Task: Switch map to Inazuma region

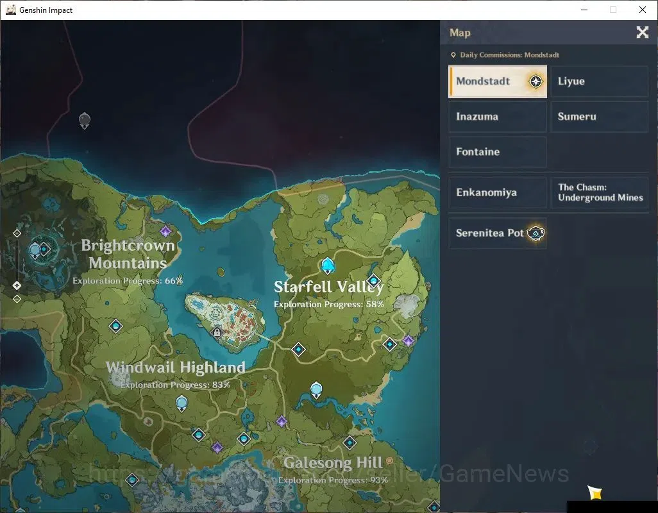Action: tap(498, 117)
